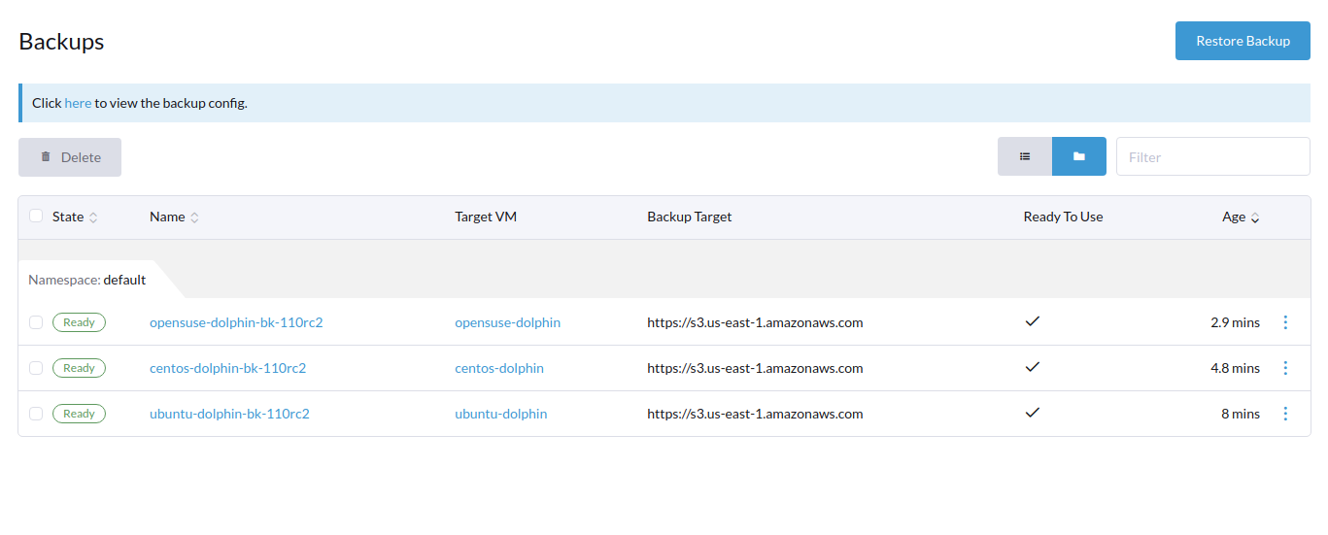Click the 'Namespace: default' group label
The height and width of the screenshot is (535, 1328).
click(x=86, y=280)
